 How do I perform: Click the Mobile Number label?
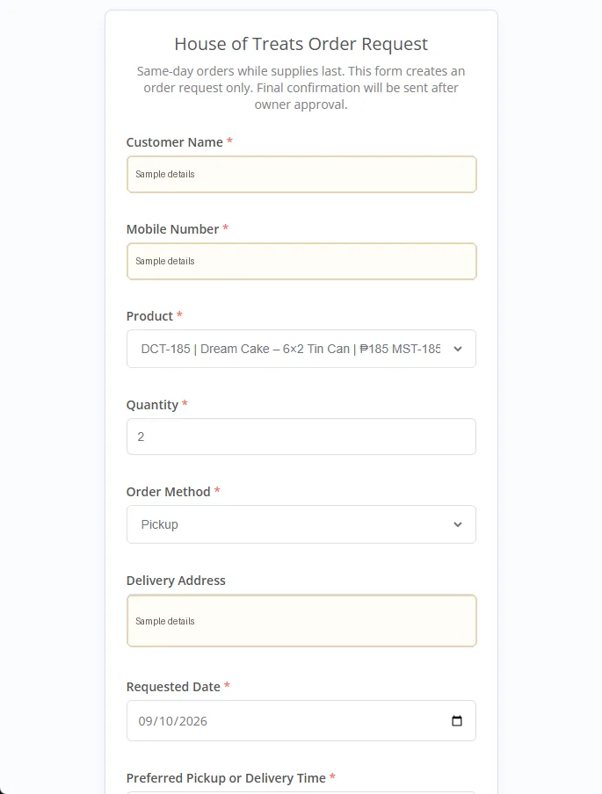(172, 229)
